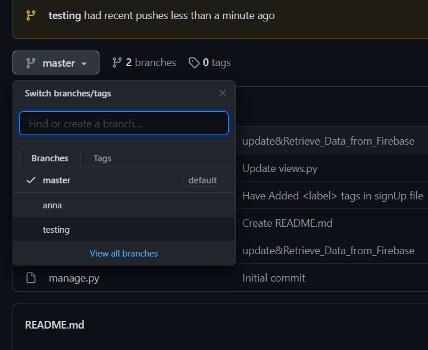Open the 0 tags link
Viewport: 428px width, 350px height.
point(216,62)
